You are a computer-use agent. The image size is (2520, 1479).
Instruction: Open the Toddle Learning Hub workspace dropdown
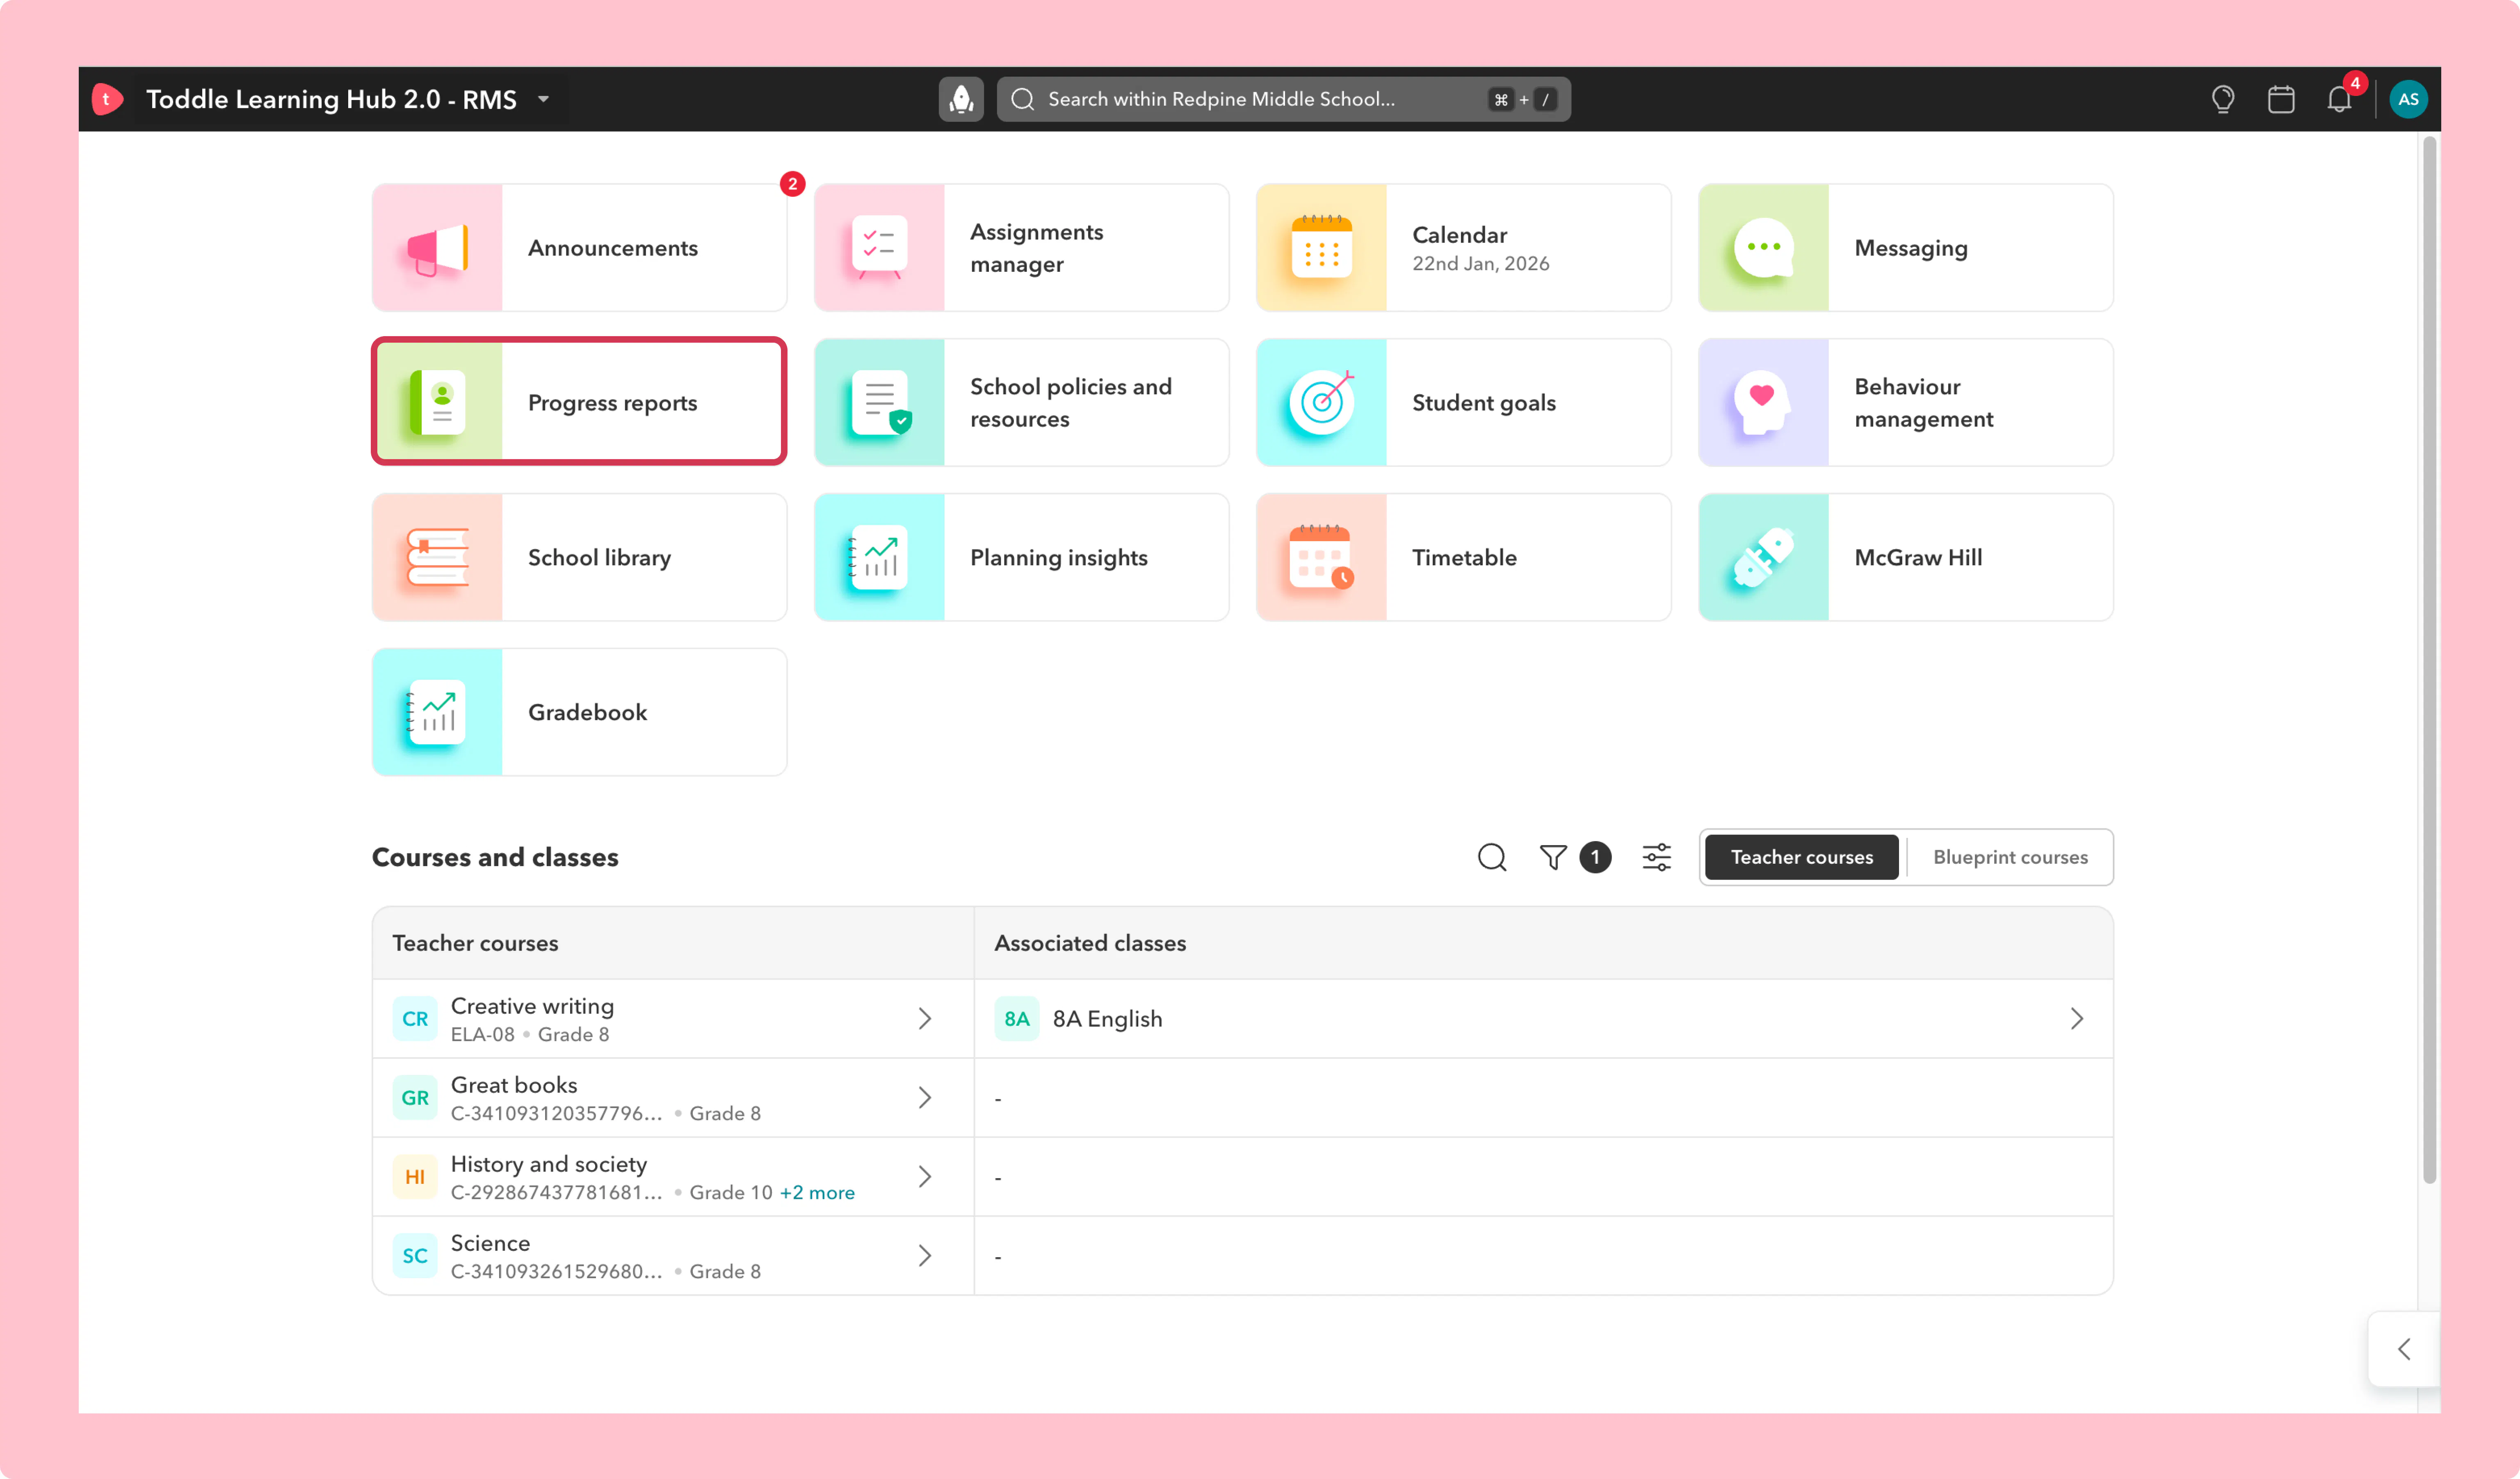coord(544,99)
